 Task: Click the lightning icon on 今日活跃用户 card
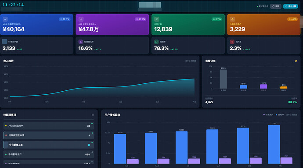coord(232,19)
